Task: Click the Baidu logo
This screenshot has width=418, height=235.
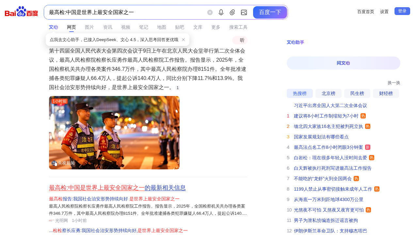Action: 22,12
